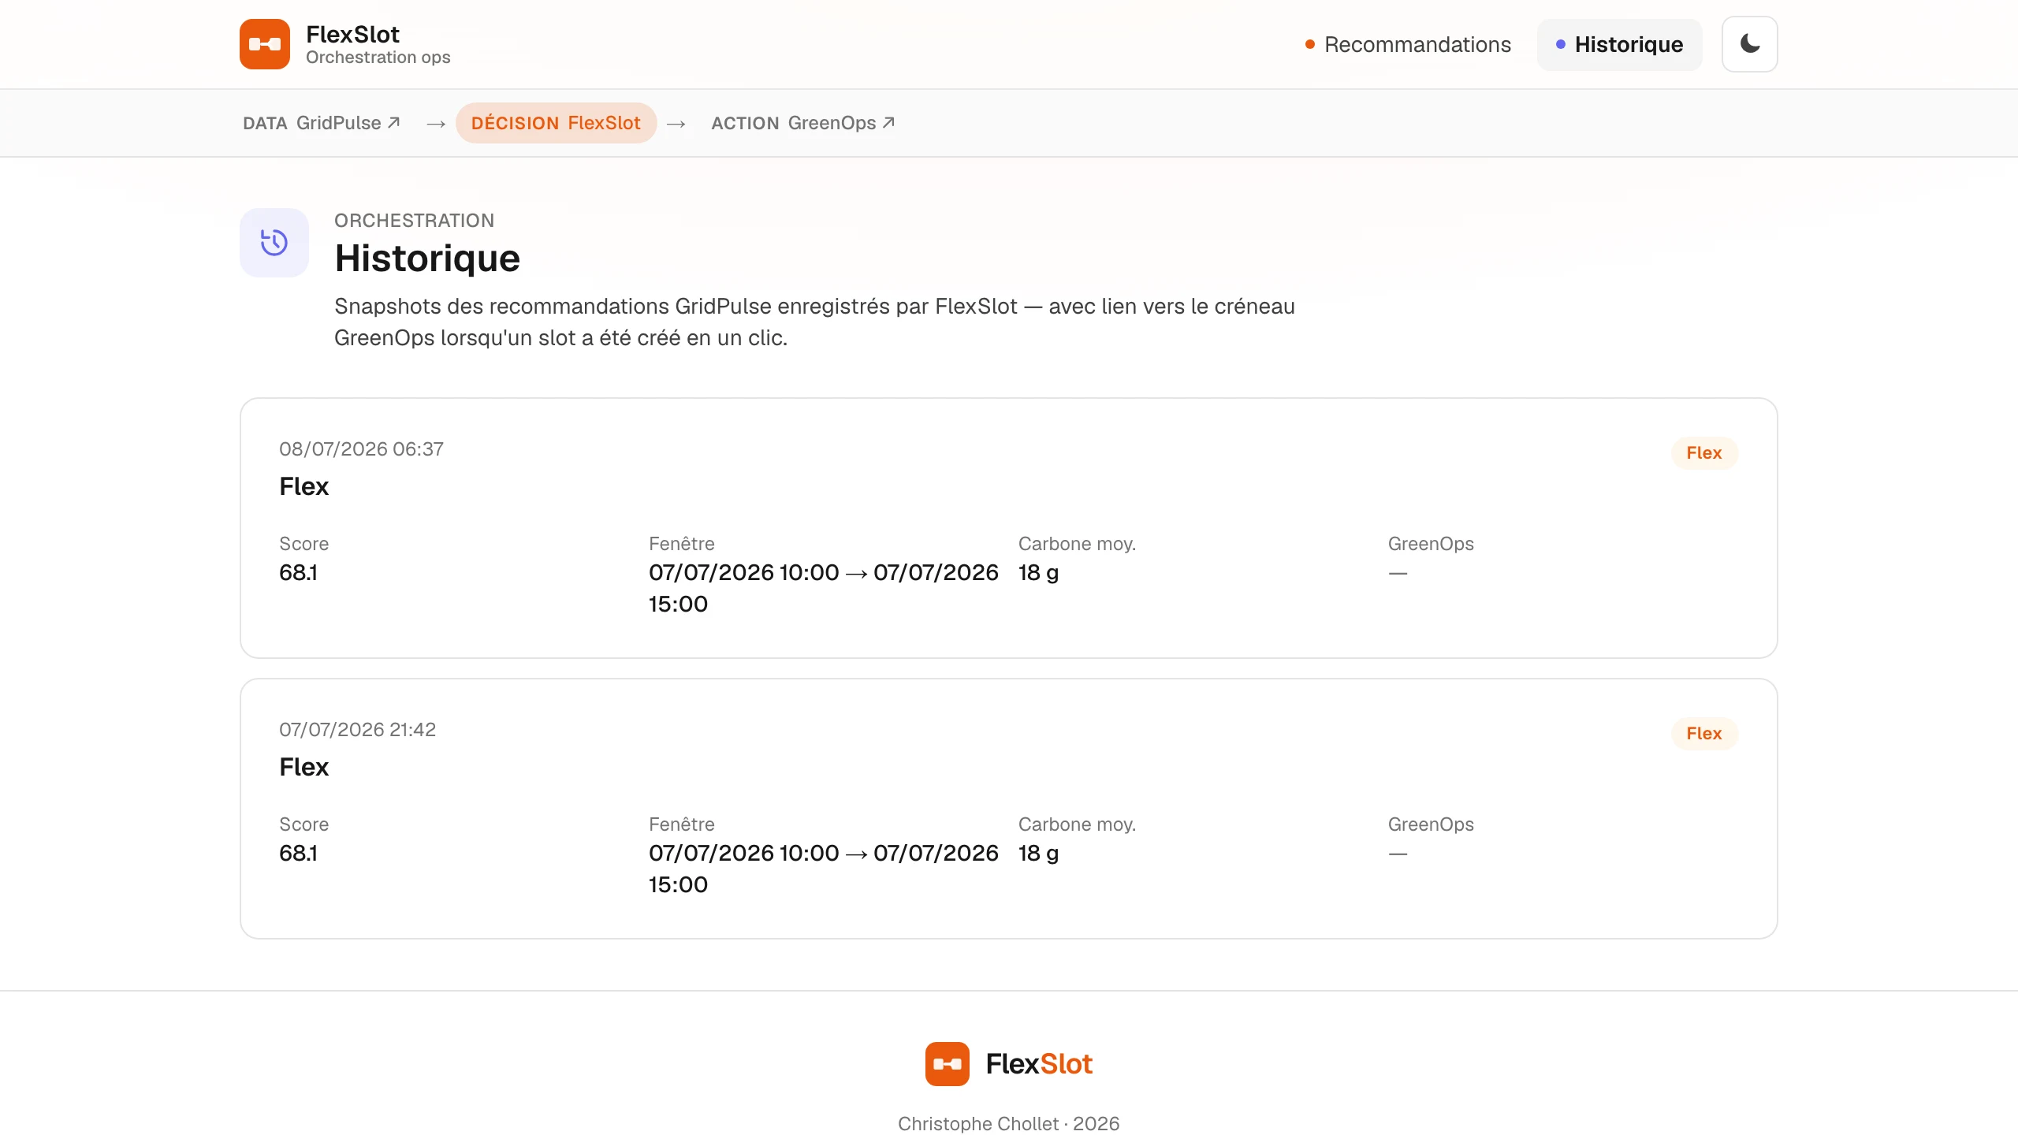Click the Flex title in the 08/07/2026 card

pos(303,486)
